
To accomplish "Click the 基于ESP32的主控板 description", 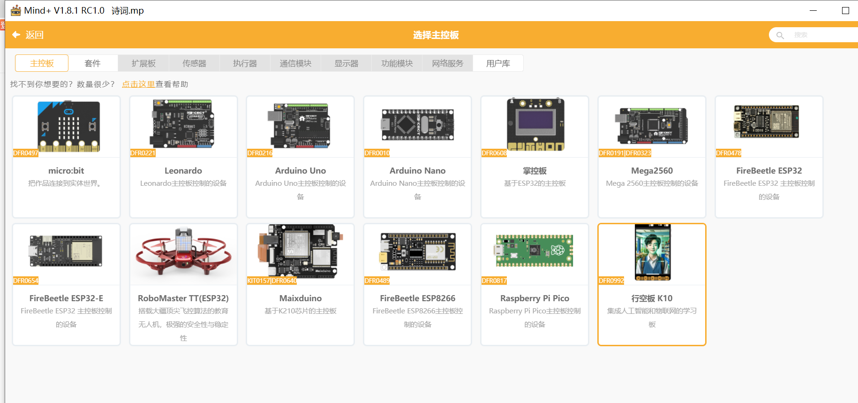I will (535, 183).
